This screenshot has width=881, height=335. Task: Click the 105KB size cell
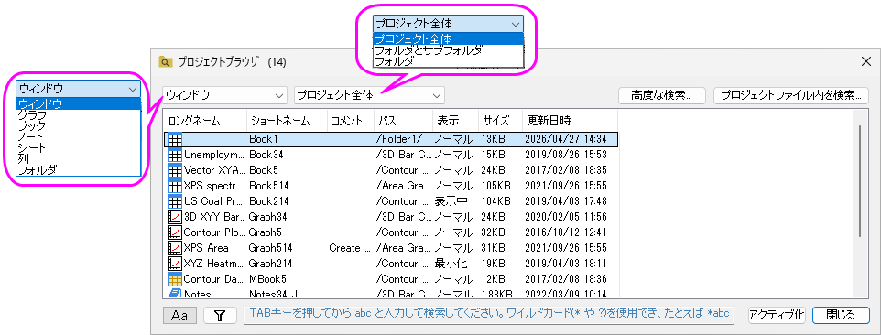click(495, 186)
